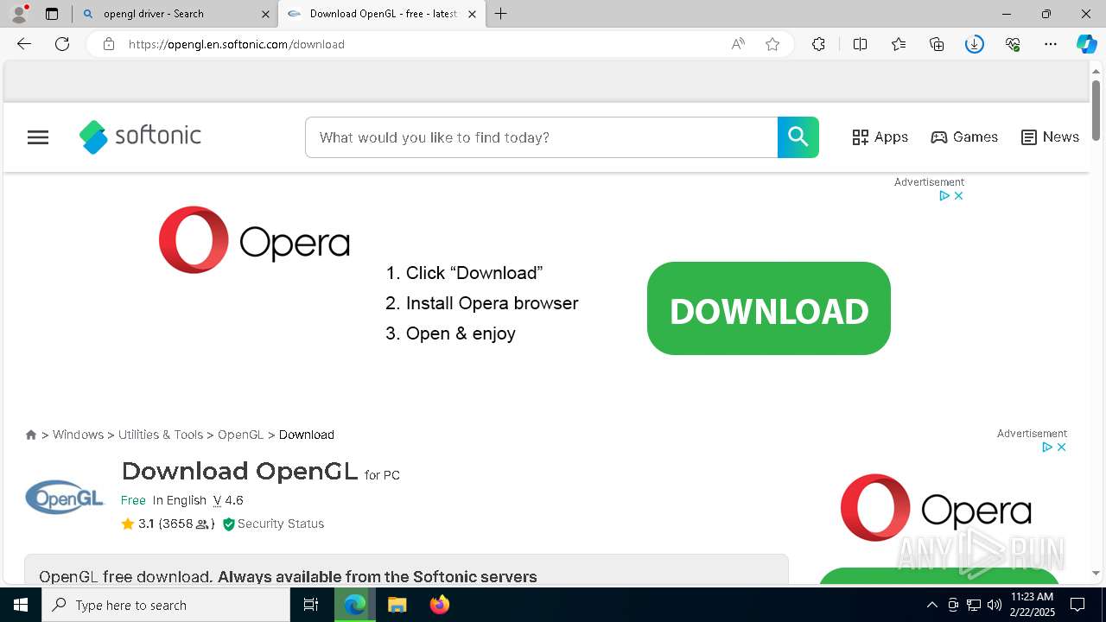Open the News section

tap(1050, 137)
